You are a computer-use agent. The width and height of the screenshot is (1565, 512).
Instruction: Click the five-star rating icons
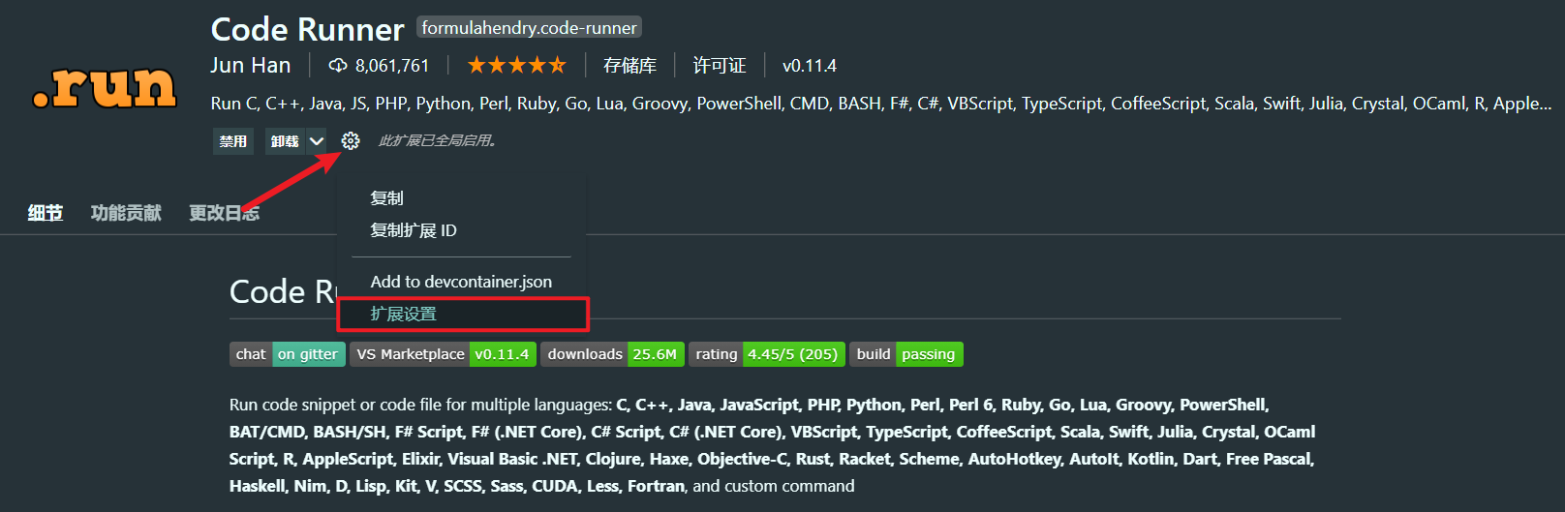click(517, 65)
